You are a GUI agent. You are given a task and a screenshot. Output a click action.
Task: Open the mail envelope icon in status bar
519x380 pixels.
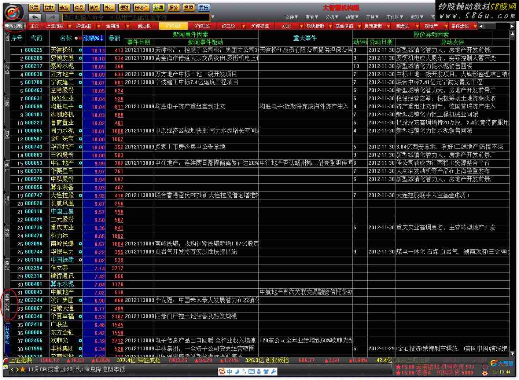point(6,367)
